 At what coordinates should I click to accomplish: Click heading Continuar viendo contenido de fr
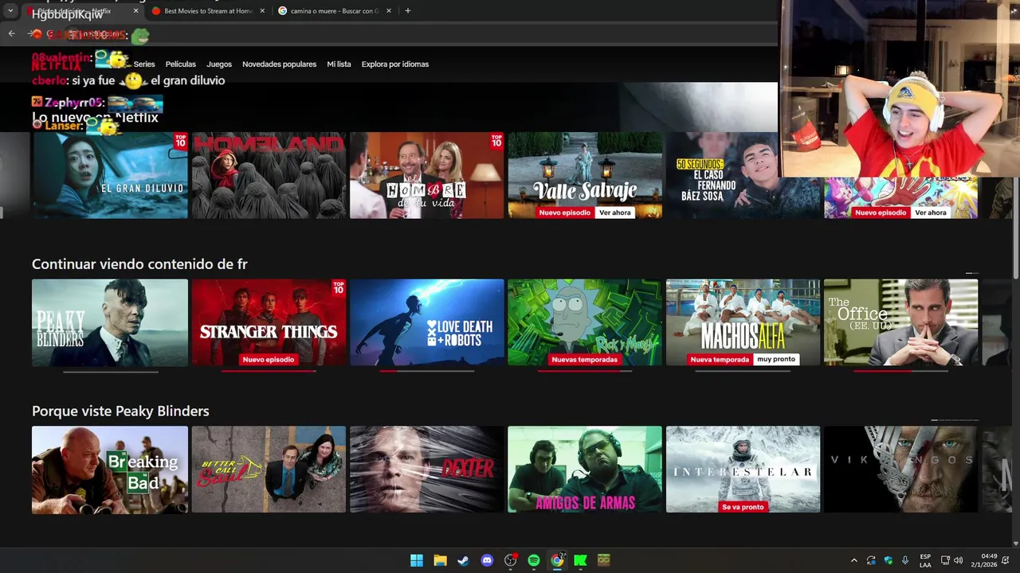coord(139,264)
